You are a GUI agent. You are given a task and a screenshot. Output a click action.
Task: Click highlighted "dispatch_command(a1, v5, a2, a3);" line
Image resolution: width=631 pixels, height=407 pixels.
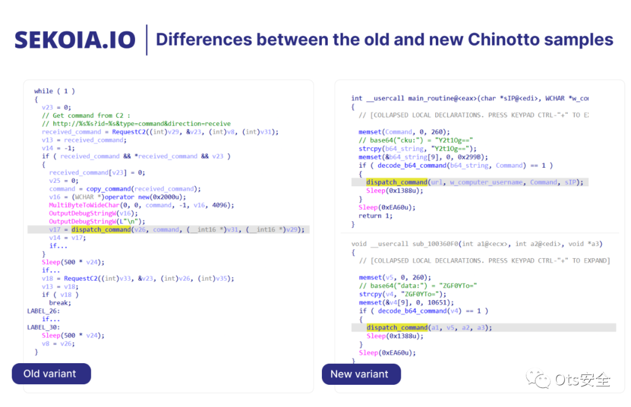pyautogui.click(x=484, y=328)
